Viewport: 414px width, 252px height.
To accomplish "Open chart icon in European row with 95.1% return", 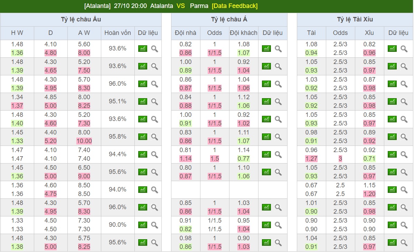I will (x=143, y=101).
